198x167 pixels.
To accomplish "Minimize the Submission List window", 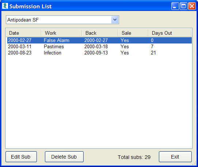I will tap(175, 6).
